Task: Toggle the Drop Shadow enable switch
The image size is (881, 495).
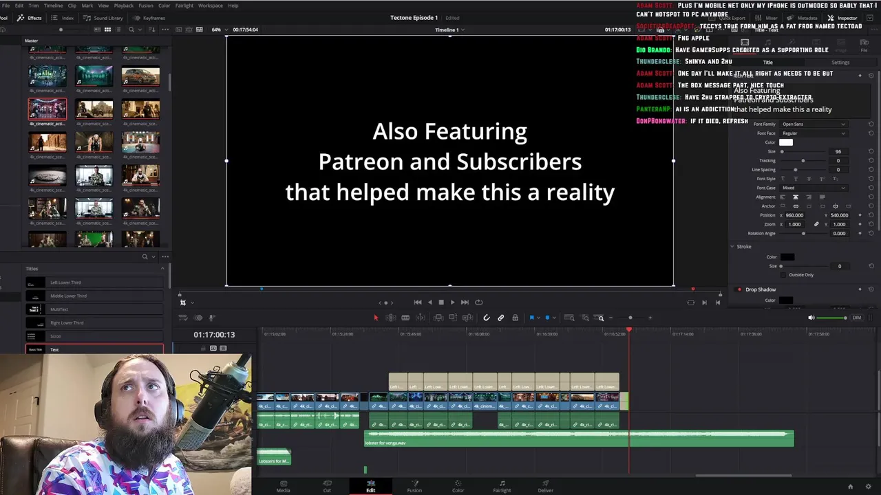Action: point(739,289)
